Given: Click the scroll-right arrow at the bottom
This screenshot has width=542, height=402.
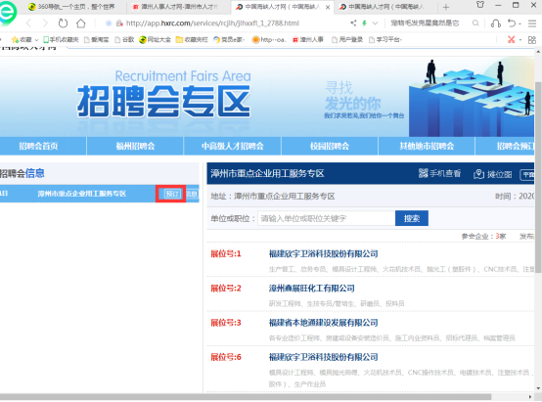Looking at the screenshot, I should click(530, 397).
